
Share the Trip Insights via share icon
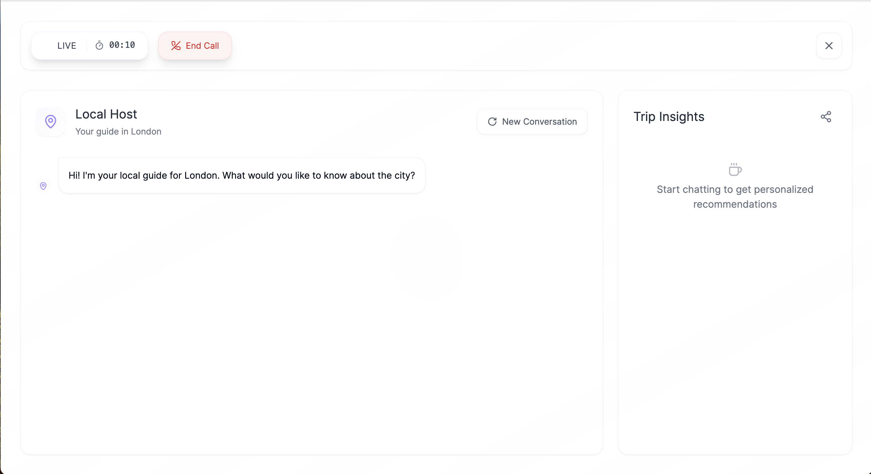826,117
